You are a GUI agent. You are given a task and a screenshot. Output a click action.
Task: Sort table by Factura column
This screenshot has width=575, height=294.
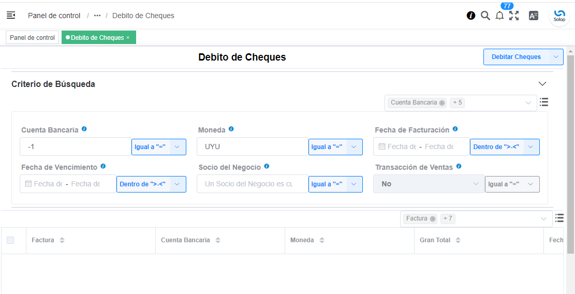pyautogui.click(x=62, y=241)
